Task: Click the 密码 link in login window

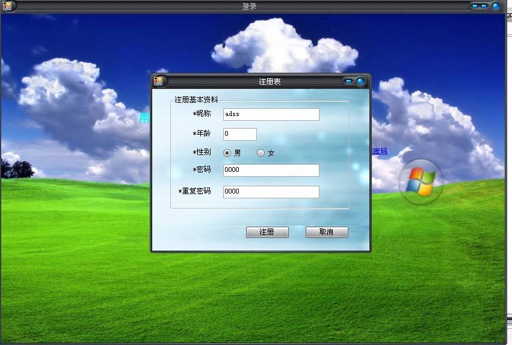Action: coord(380,151)
